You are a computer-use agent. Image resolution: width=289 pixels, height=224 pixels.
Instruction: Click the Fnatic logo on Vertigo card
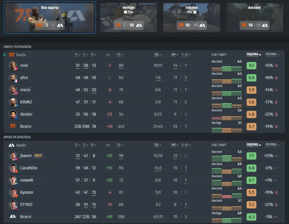tap(118, 25)
